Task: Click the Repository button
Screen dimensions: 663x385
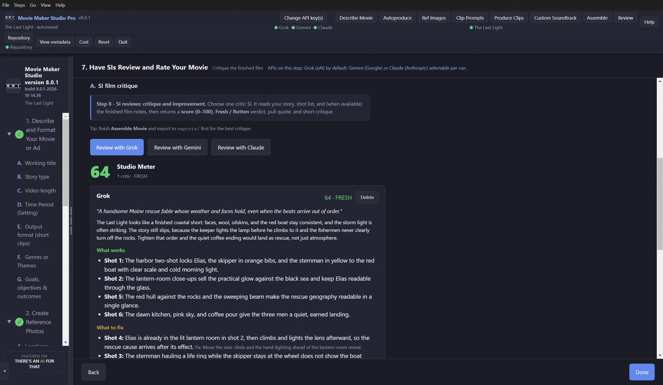Action: [19, 38]
